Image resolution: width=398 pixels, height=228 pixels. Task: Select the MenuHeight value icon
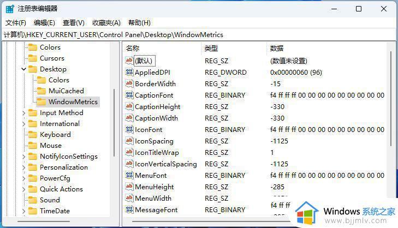[129, 187]
